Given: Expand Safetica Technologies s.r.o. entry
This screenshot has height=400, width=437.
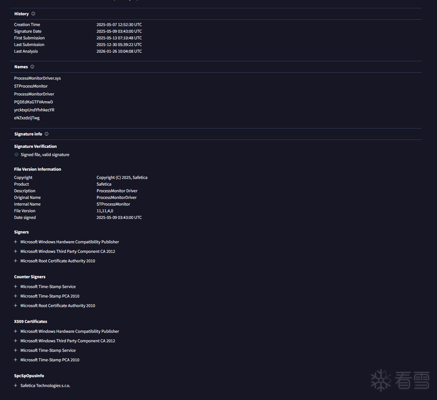Looking at the screenshot, I should 16,385.
